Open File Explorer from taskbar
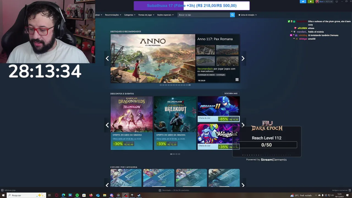The width and height of the screenshot is (352, 198). tap(105, 195)
